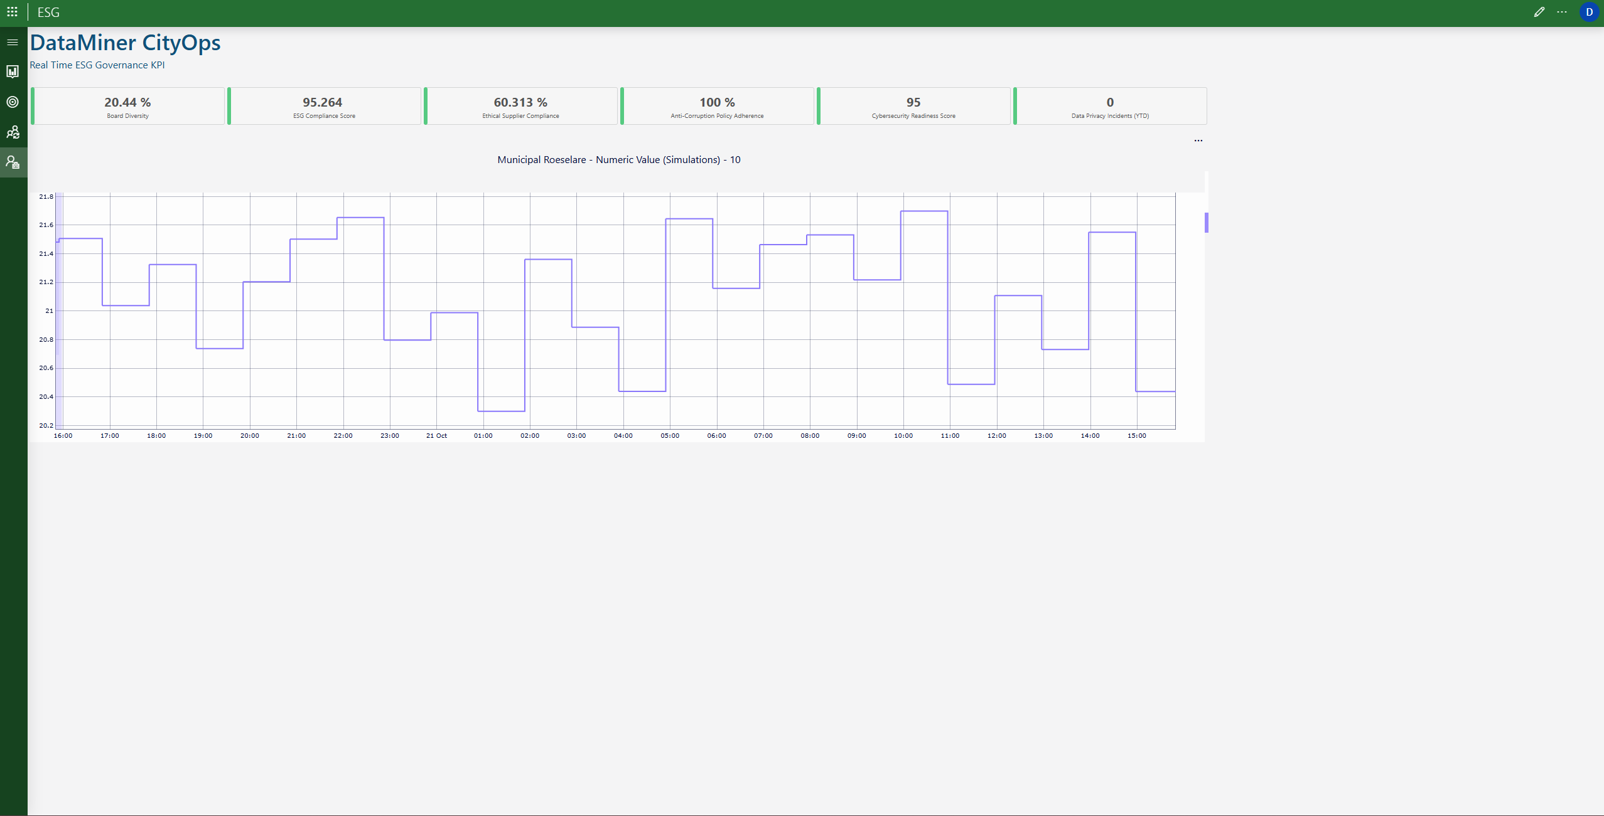
Task: Click the 21 Oct timeline label
Action: coord(436,435)
